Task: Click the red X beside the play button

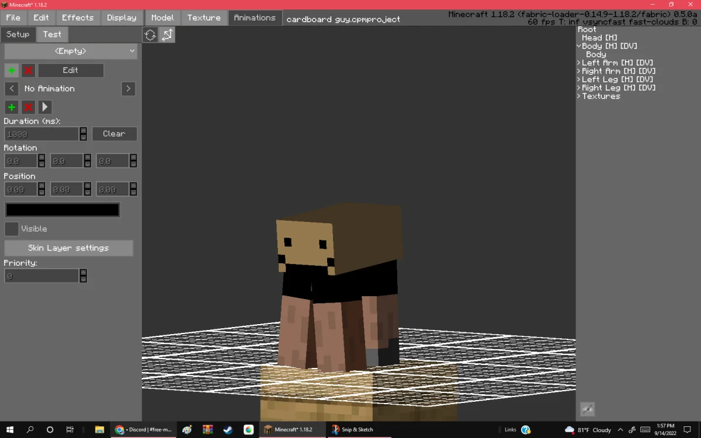Action: tap(28, 107)
